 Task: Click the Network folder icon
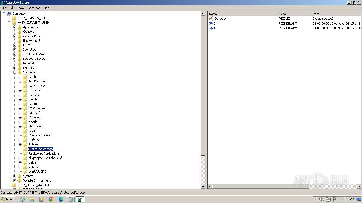[x=20, y=63]
